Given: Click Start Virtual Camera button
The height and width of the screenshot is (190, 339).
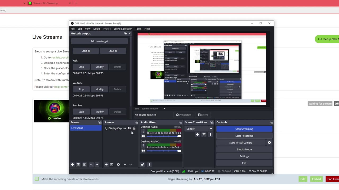Looking at the screenshot, I should [241, 142].
